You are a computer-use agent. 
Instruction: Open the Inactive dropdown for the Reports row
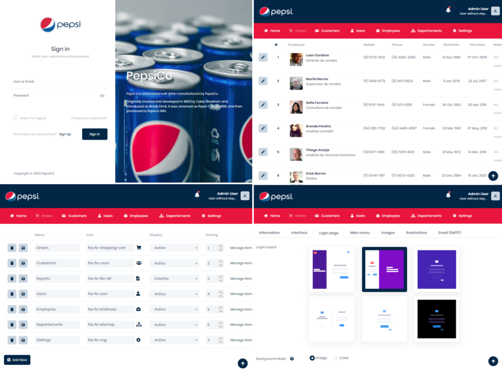175,278
